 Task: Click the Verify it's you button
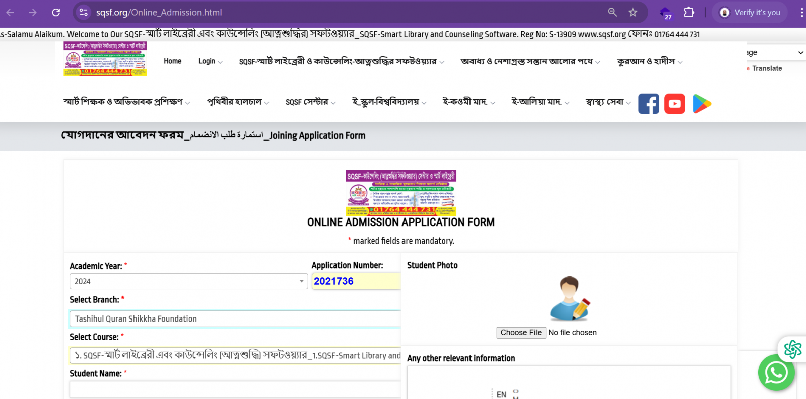click(x=751, y=12)
